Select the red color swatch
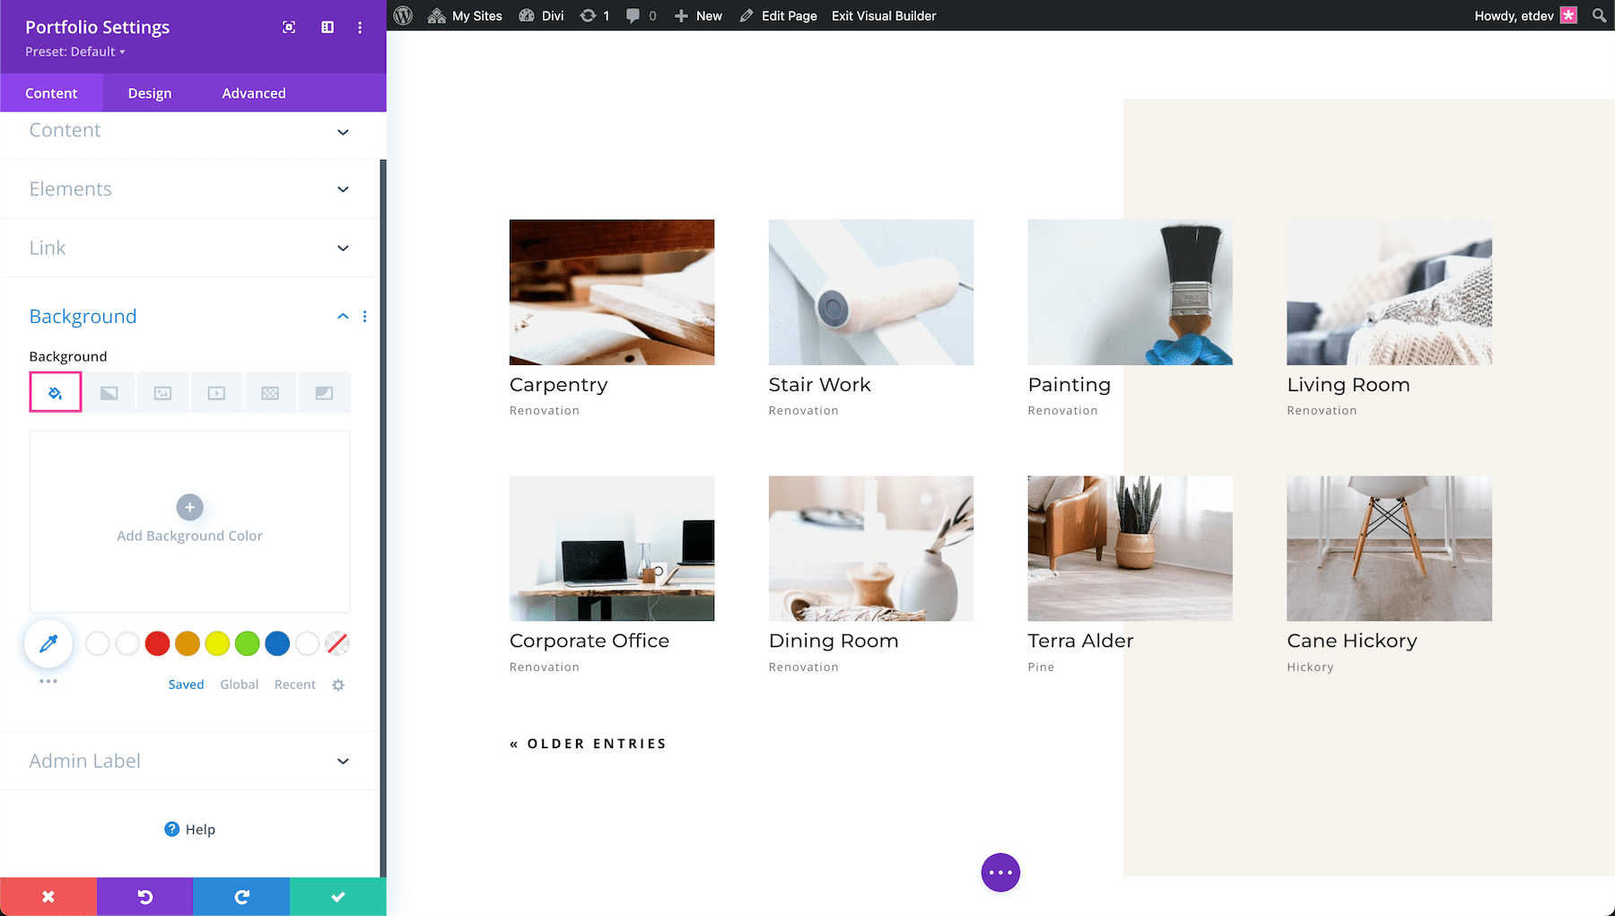 pyautogui.click(x=157, y=643)
